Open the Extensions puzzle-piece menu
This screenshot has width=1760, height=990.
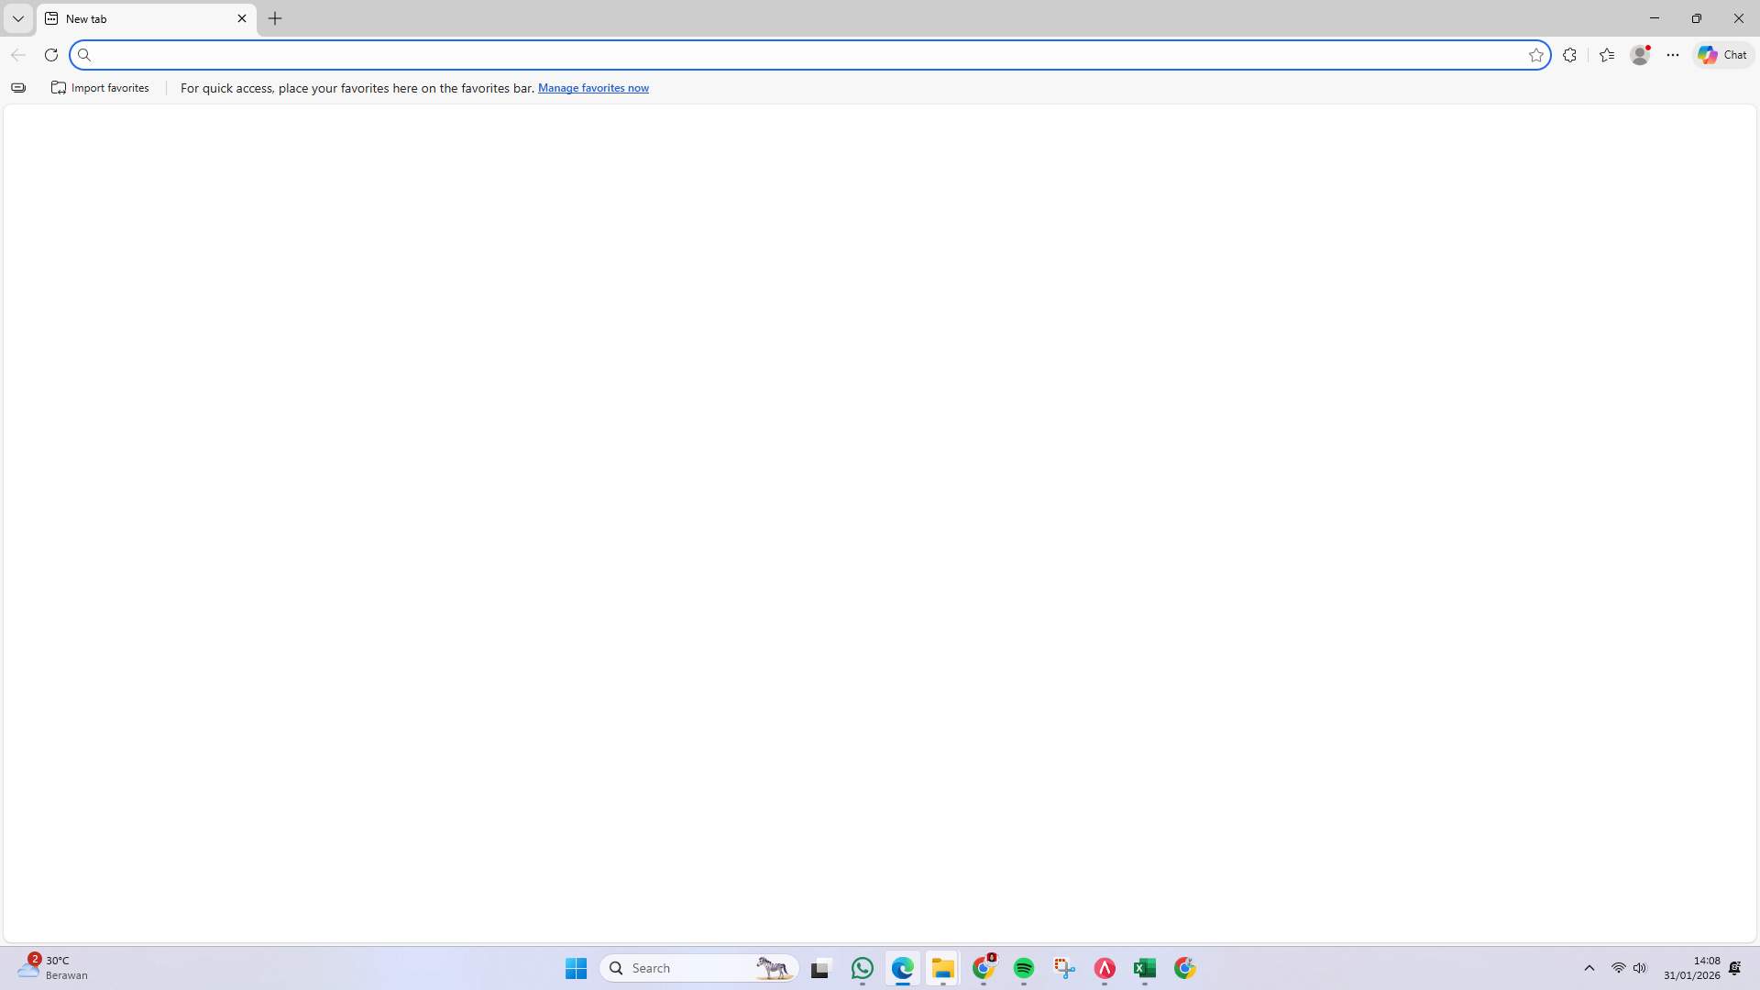(x=1570, y=55)
